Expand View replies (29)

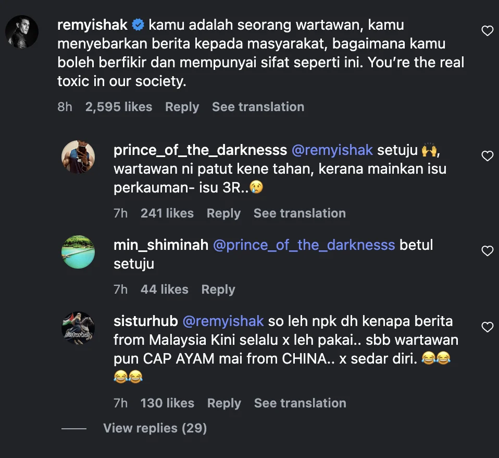point(155,428)
